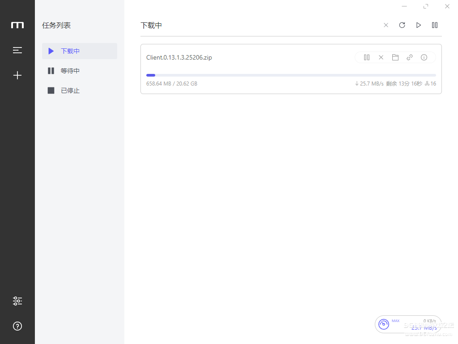The height and width of the screenshot is (344, 458).
Task: Show the Client zip file in its folder
Action: (x=395, y=57)
